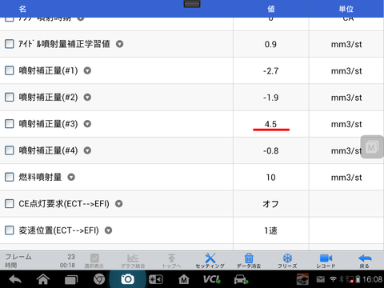Tap the Android home icon
This screenshot has width=384, height=288.
pyautogui.click(x=43, y=279)
